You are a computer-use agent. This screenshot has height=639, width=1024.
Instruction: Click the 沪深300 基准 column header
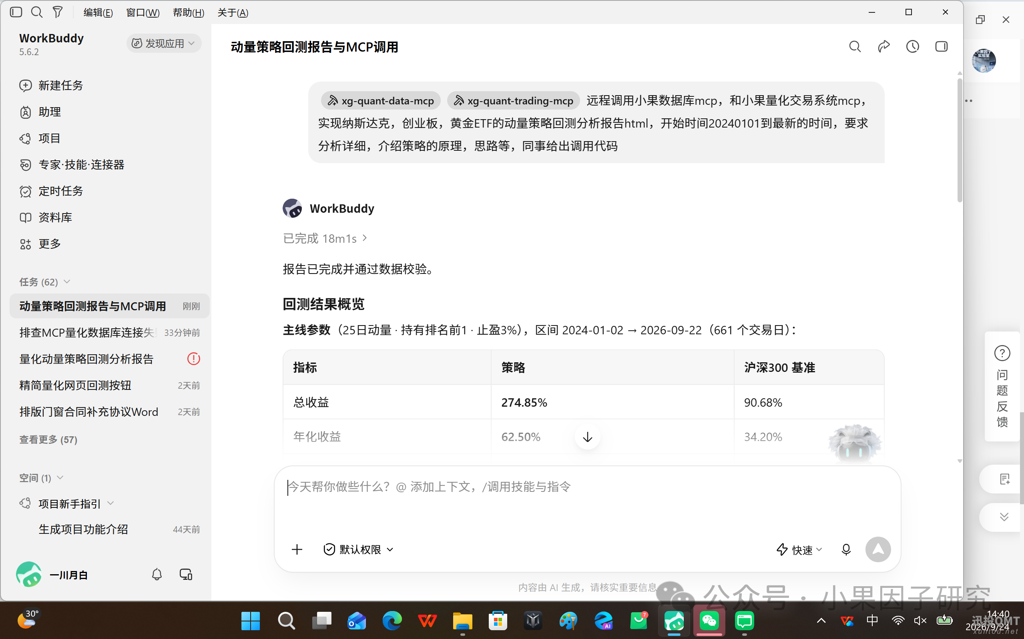pos(809,367)
